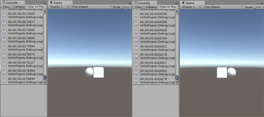Select log entry 00:00:00.0166679
This screenshot has height=117, width=264.
coord(154,80)
